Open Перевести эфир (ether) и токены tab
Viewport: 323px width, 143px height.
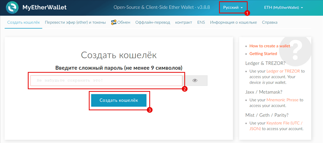pyautogui.click(x=75, y=22)
